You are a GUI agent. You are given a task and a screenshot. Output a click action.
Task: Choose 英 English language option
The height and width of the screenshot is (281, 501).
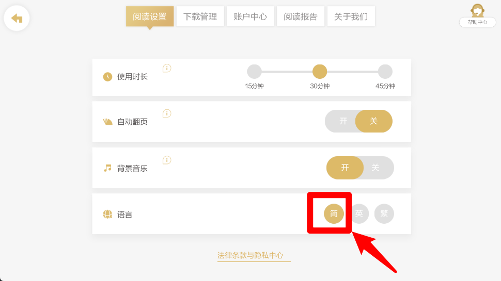[x=359, y=213]
